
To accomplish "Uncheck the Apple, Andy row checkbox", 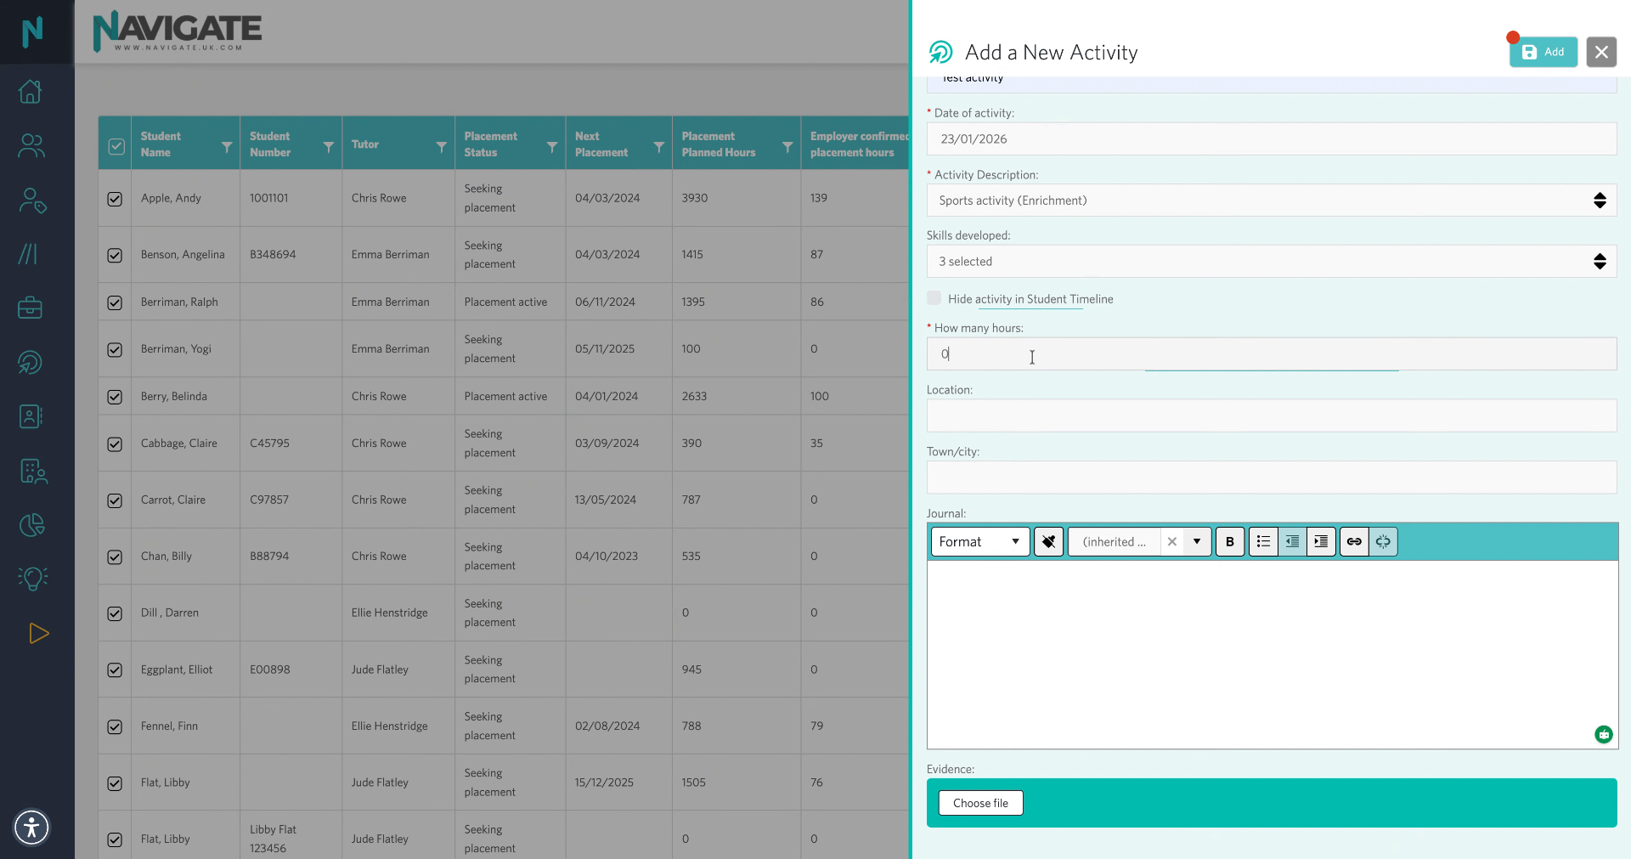I will 115,198.
